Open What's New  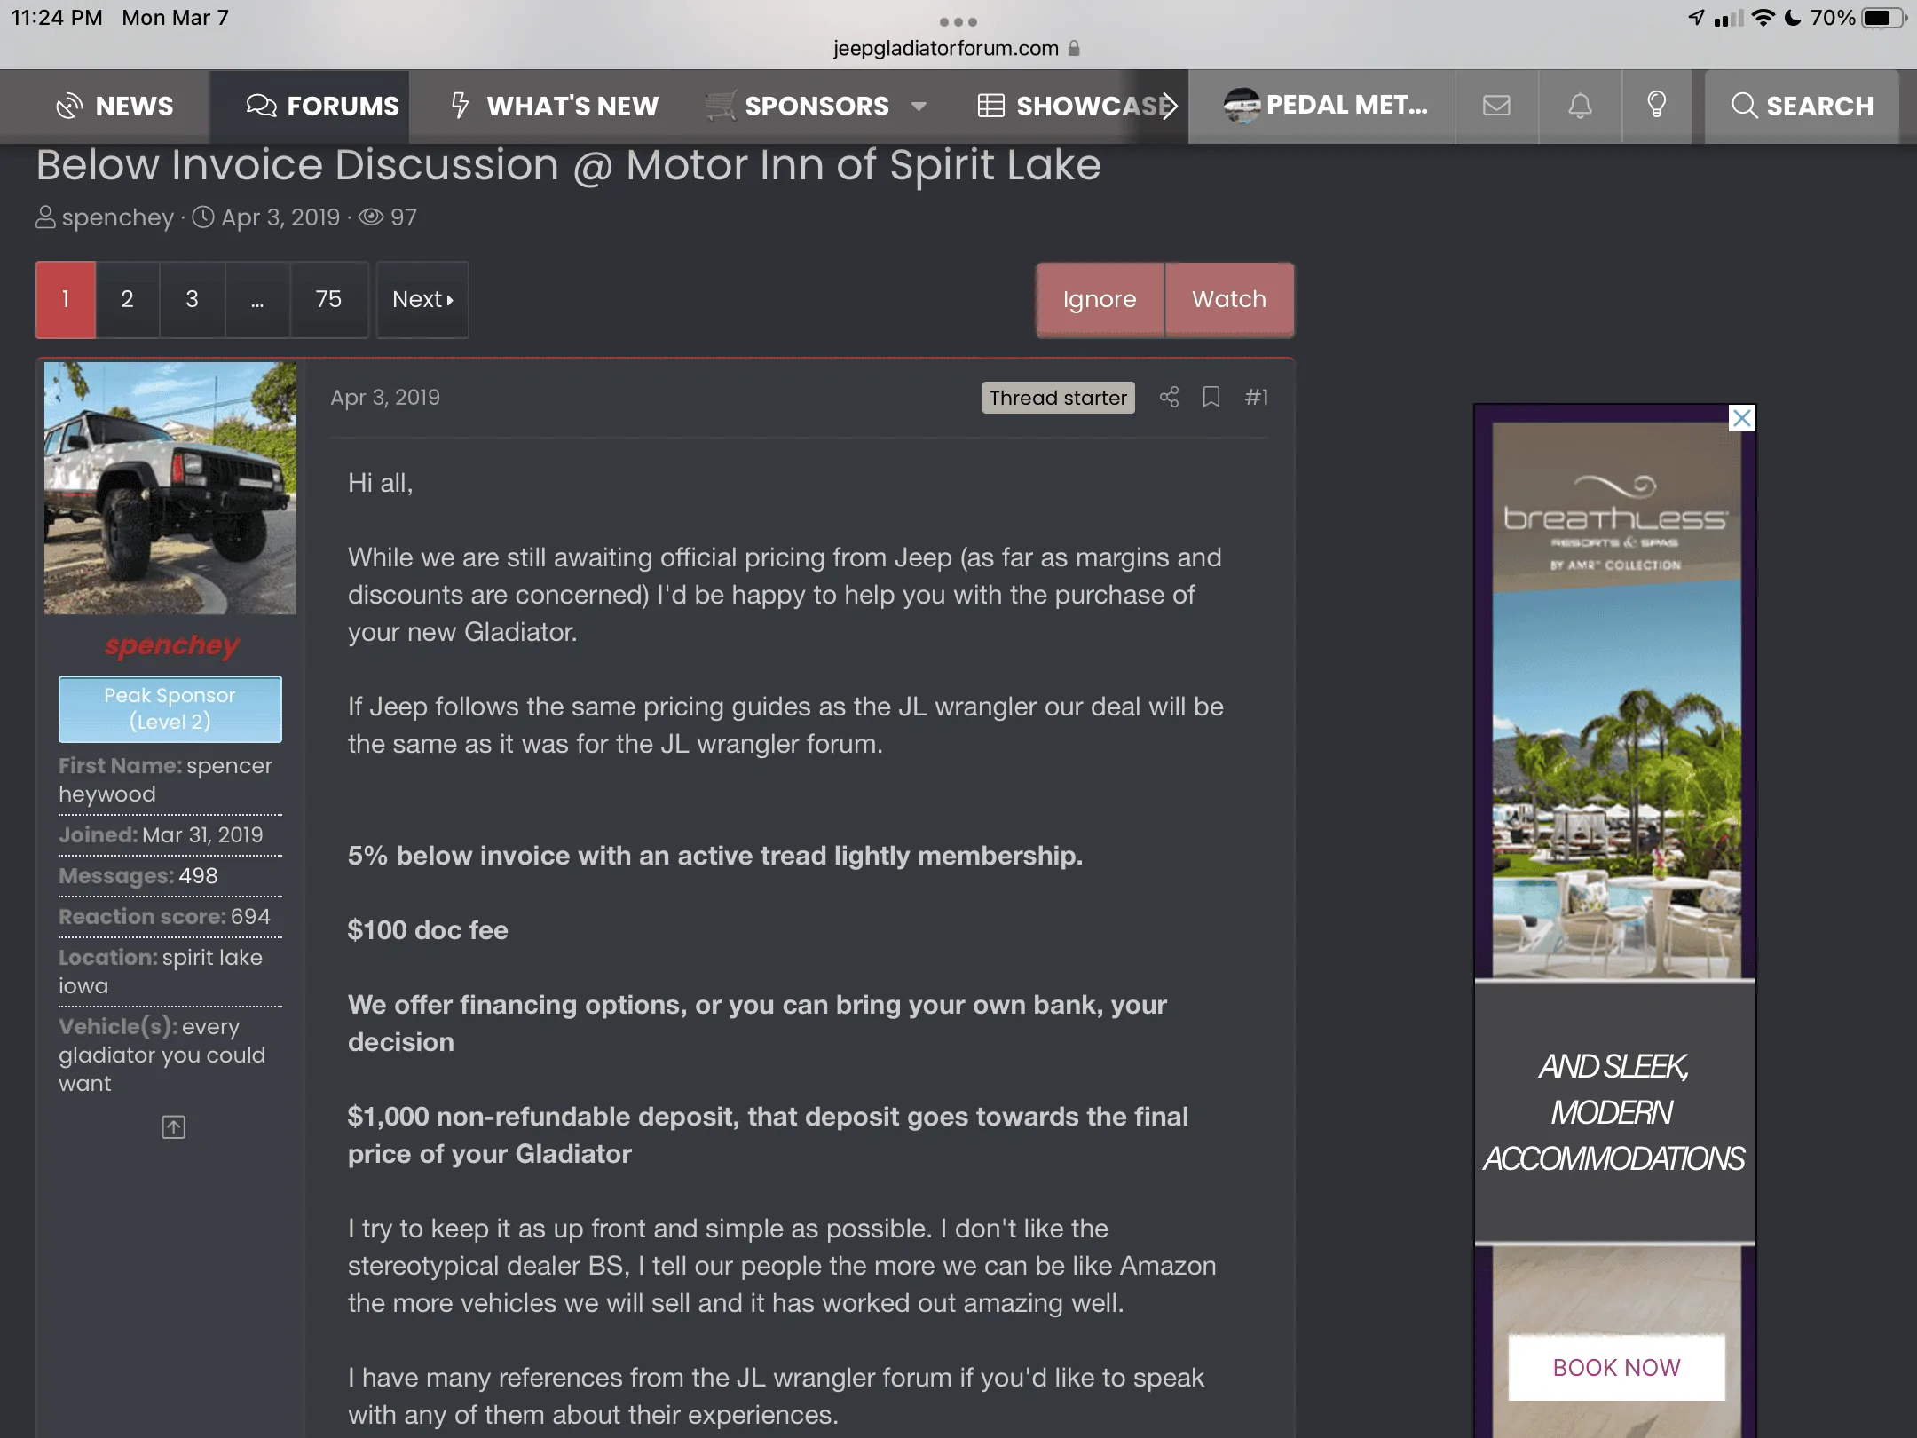[x=555, y=106]
